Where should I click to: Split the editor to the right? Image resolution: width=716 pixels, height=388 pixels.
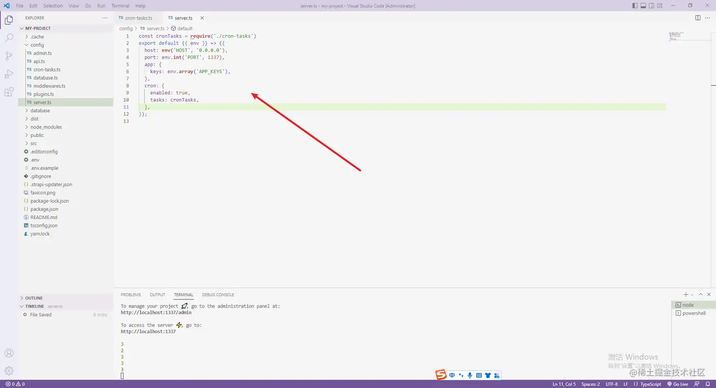pos(698,18)
